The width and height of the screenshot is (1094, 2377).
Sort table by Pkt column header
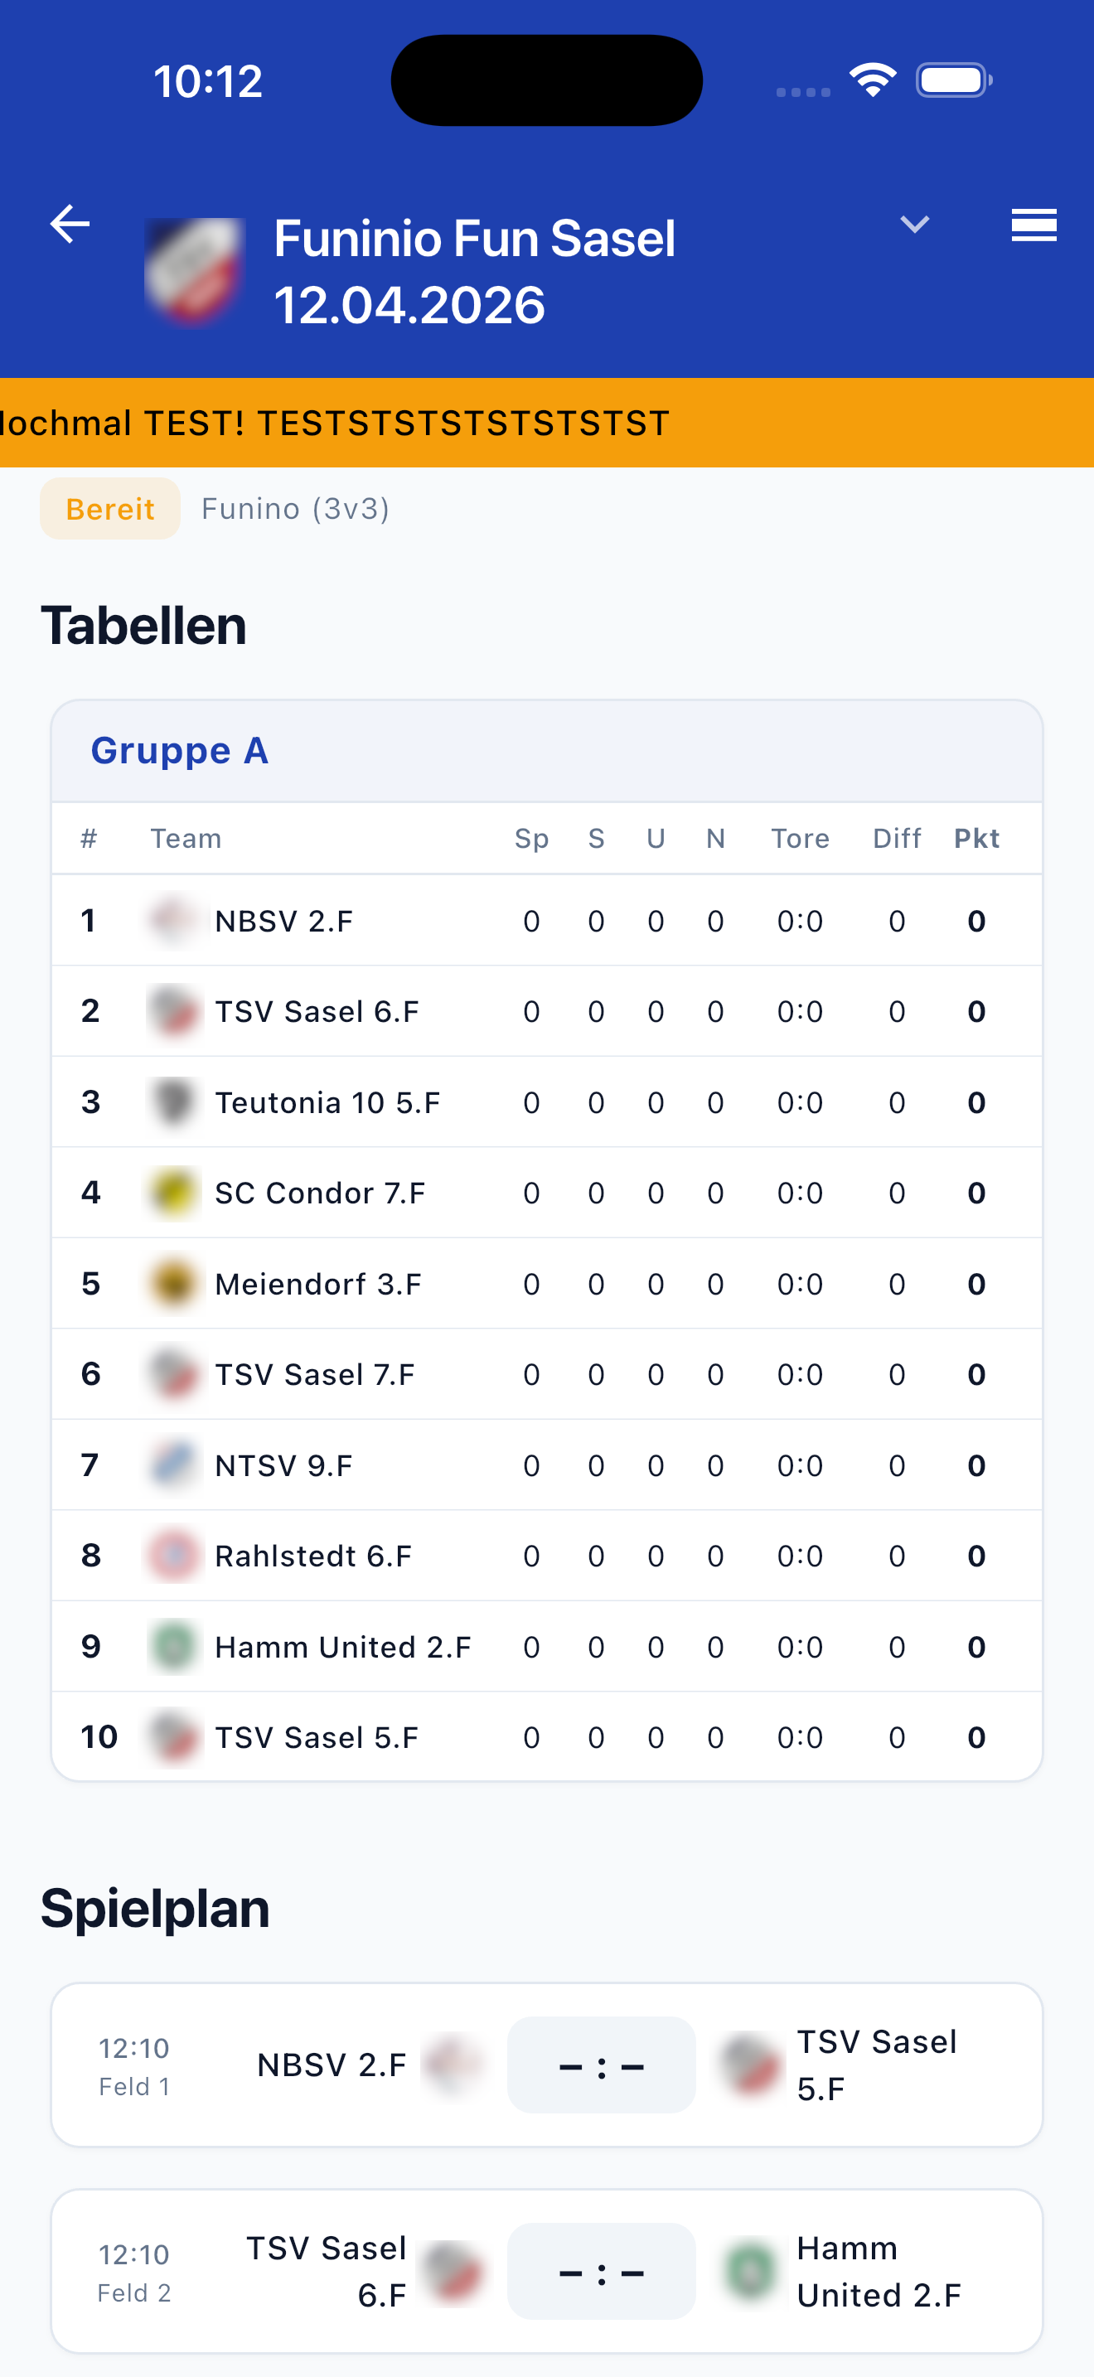point(976,838)
